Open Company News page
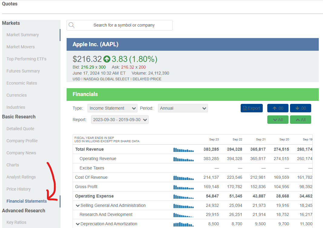Screen dimensions: 323x228 coord(21,153)
